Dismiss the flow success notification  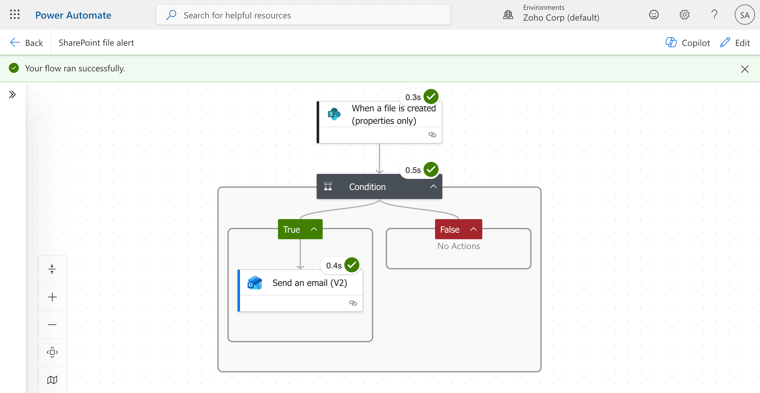[745, 69]
